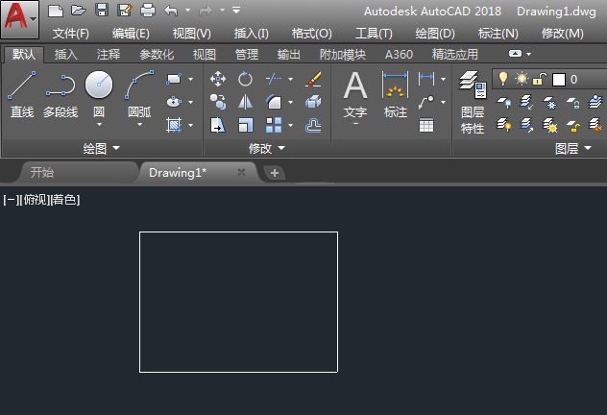Create a new drawing from quick access toolbar
Viewport: 607px width, 415px height.
pos(56,11)
